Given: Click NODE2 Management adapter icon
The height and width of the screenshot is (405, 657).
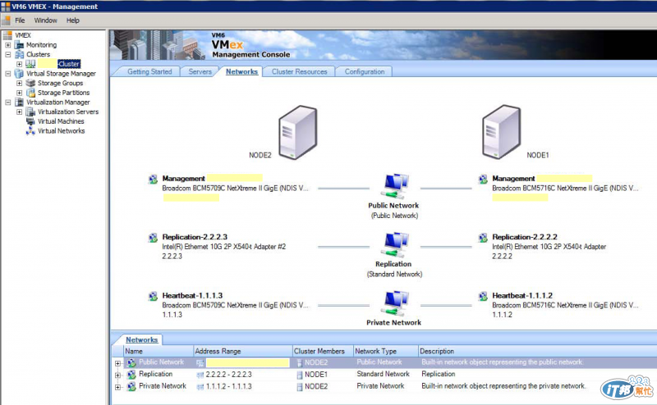Looking at the screenshot, I should click(x=153, y=180).
